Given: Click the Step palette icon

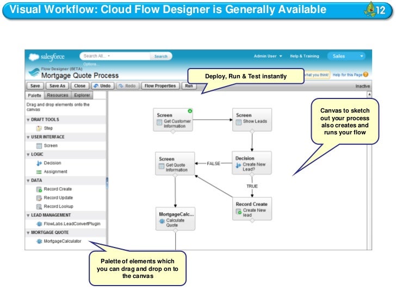Looking at the screenshot, I should (x=39, y=128).
